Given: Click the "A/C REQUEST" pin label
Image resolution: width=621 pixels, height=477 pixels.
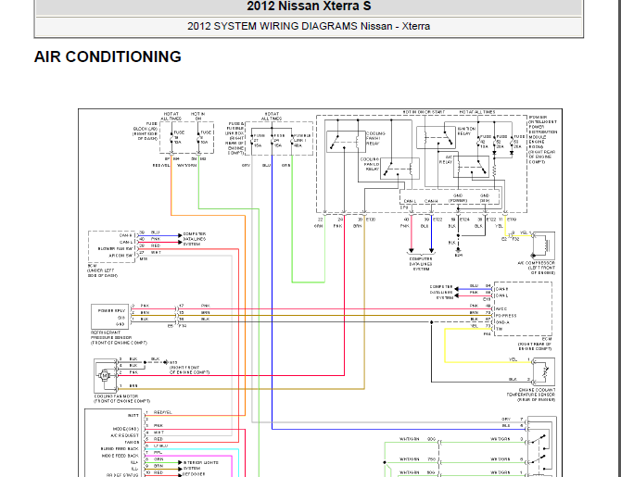Looking at the screenshot, I should [x=125, y=435].
